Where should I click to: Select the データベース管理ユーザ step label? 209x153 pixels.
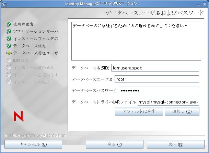point(36,53)
